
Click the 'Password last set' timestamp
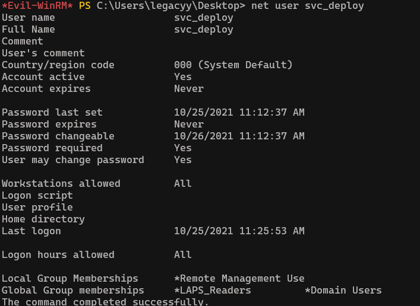(x=239, y=113)
